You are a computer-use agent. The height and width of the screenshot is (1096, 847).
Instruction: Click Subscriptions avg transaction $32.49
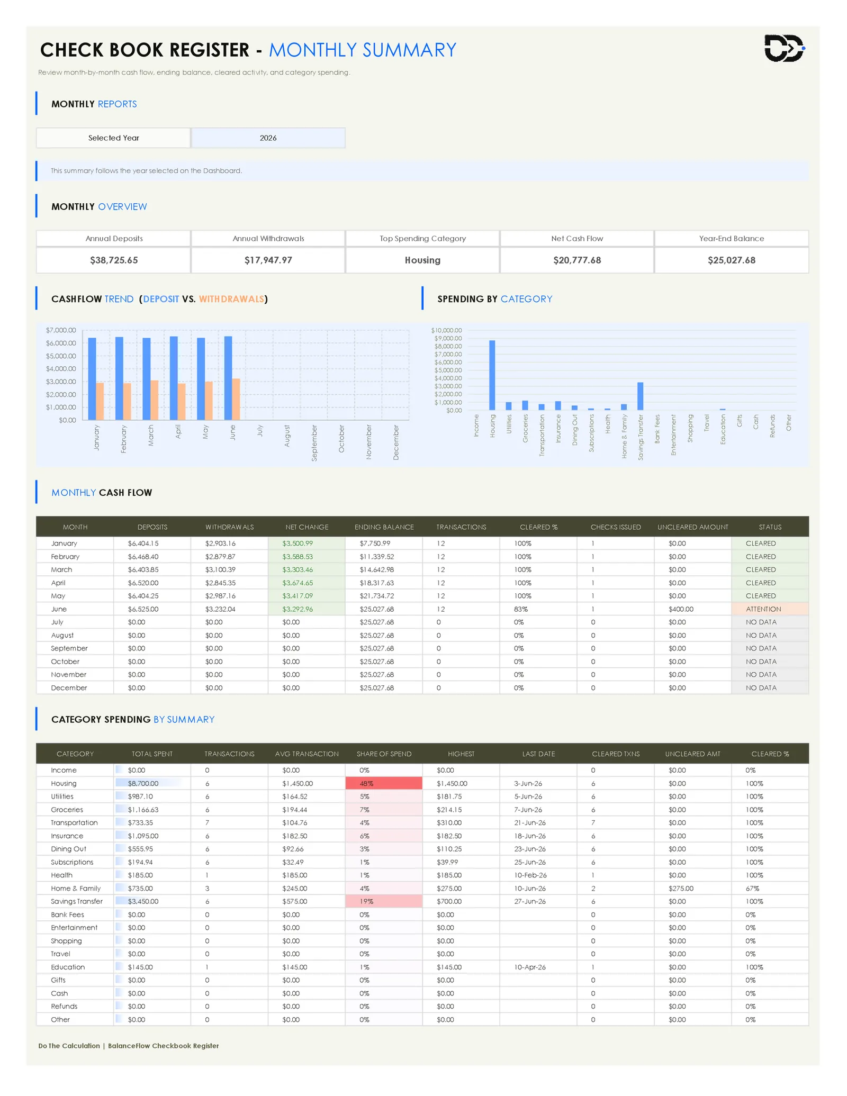[307, 862]
